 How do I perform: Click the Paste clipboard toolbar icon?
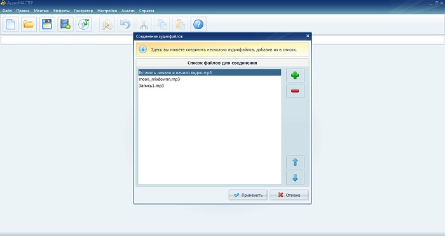(180, 24)
